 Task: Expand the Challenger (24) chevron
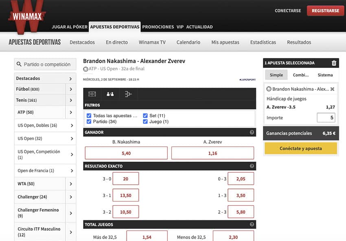tap(71, 197)
